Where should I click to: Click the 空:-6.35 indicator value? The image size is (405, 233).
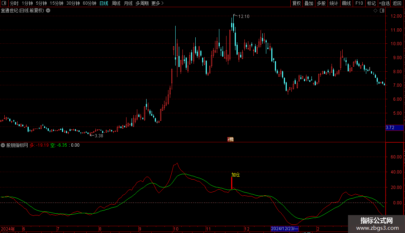pos(59,145)
